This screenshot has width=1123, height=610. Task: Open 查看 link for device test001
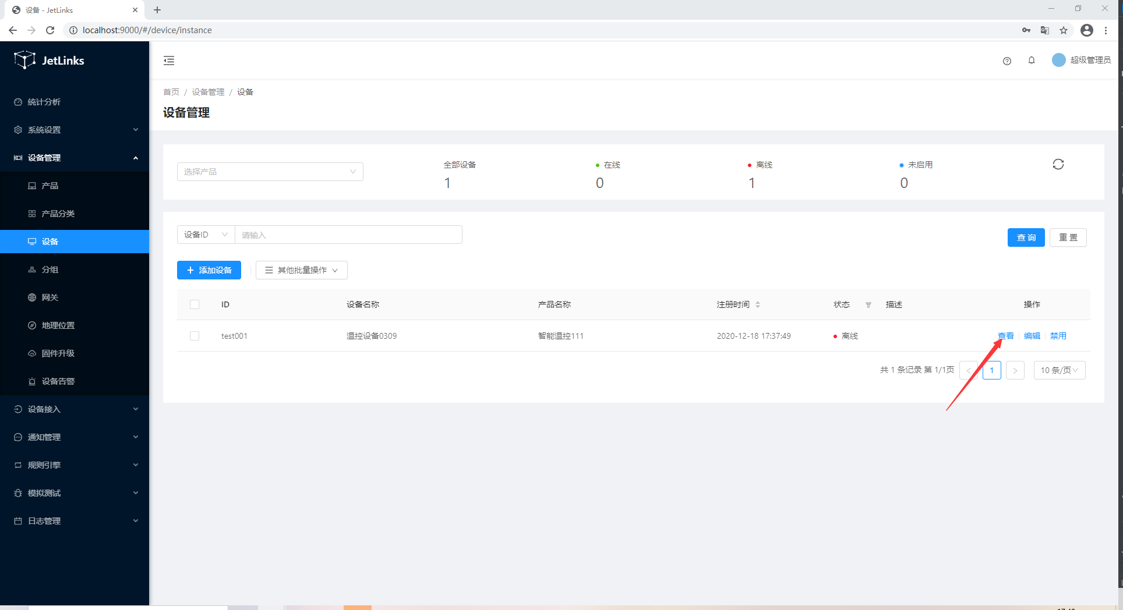1005,336
